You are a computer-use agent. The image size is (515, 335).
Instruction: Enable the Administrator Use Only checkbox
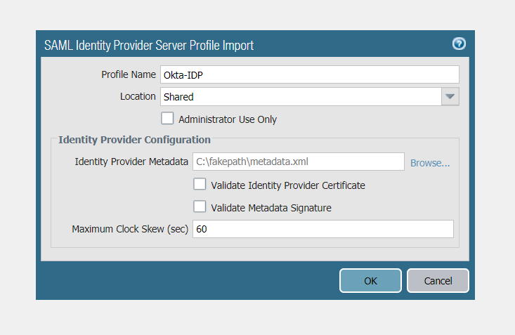pyautogui.click(x=167, y=118)
